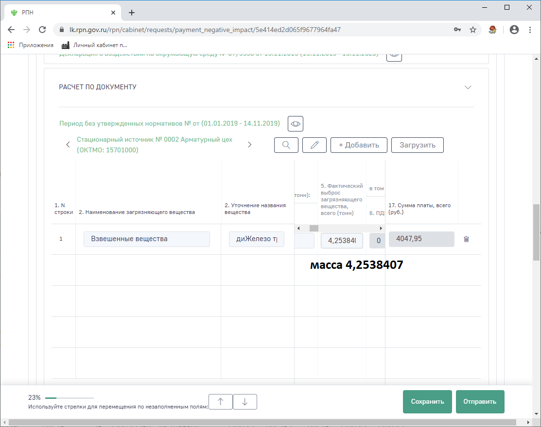Open Chrome profile account icon
Viewport: 541px width, 427px height.
pyautogui.click(x=514, y=30)
